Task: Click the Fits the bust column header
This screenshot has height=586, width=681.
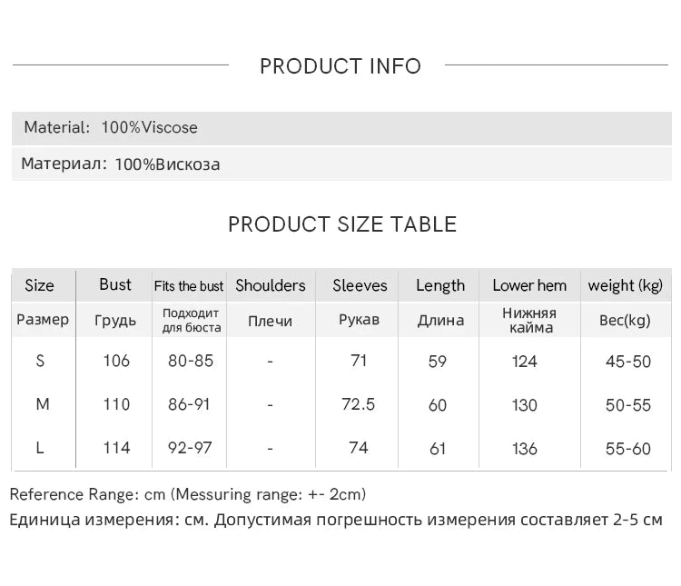Action: coord(189,286)
